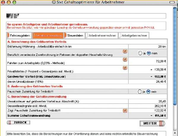The width and height of the screenshot is (178, 136).
Task: Open info icon for Privatfahrten row
Action: click(125, 68)
